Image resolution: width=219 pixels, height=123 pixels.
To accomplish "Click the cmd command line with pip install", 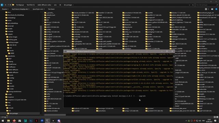I will click(x=104, y=96).
